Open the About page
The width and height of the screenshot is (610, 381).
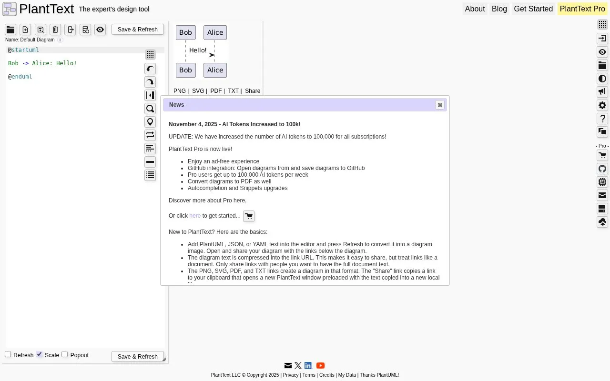[x=475, y=9]
